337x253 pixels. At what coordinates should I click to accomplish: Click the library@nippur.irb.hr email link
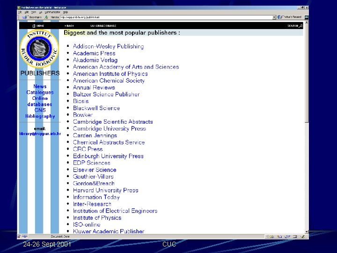(x=40, y=134)
